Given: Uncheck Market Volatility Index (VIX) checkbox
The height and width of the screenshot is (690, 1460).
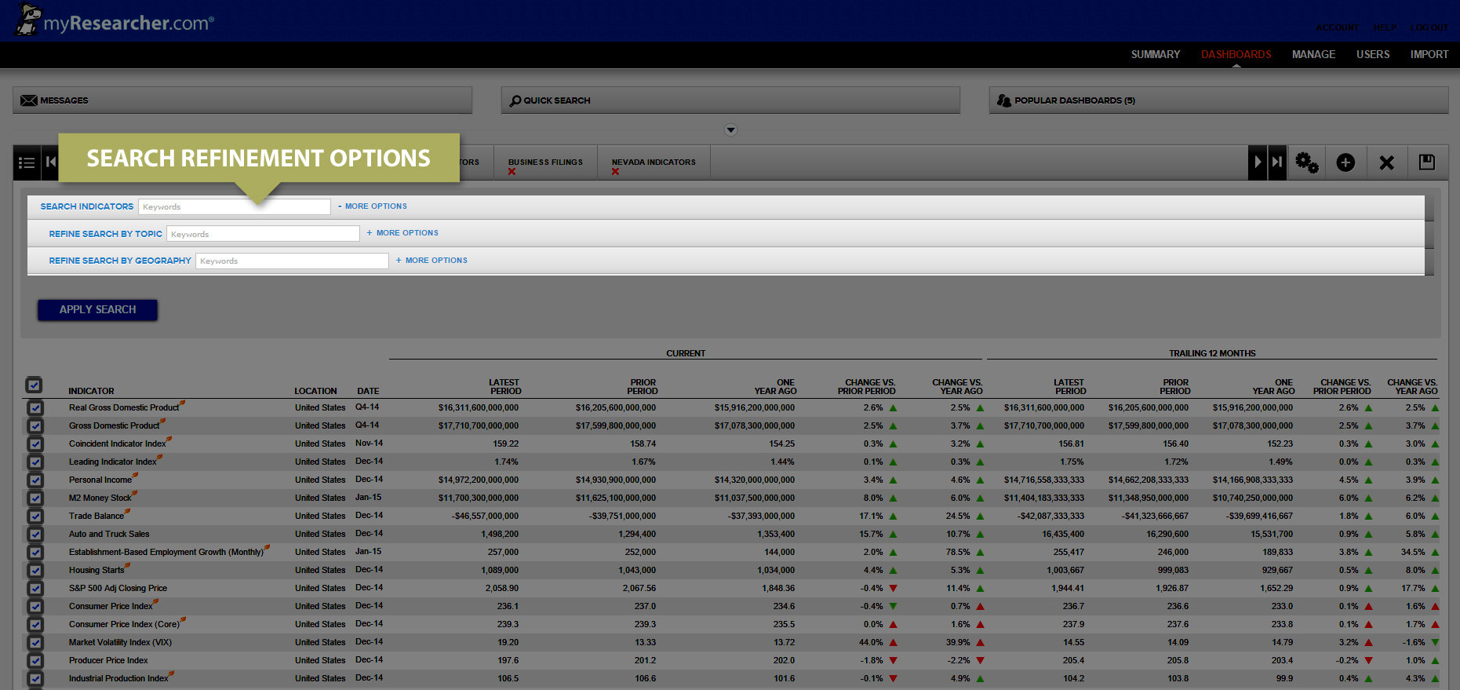Looking at the screenshot, I should 35,643.
